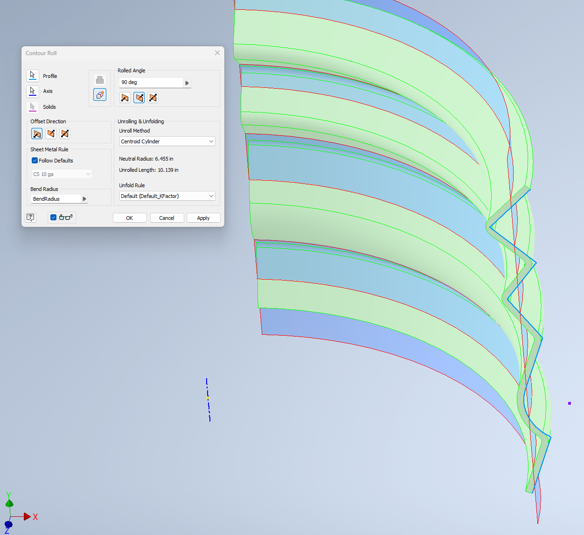Click OK to confirm Contour Roll

click(130, 218)
